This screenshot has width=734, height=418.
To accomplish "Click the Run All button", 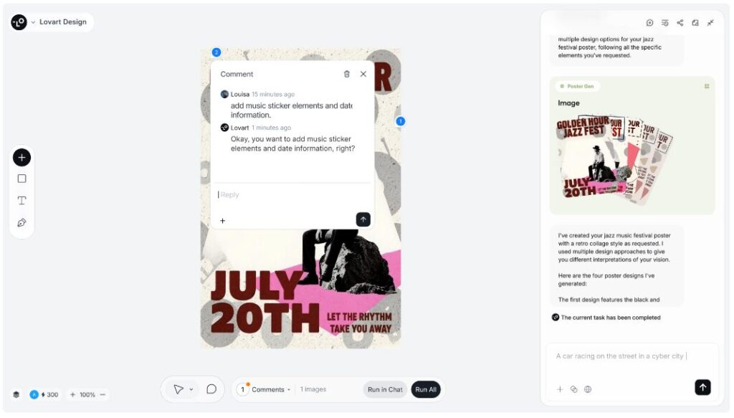I will [426, 389].
